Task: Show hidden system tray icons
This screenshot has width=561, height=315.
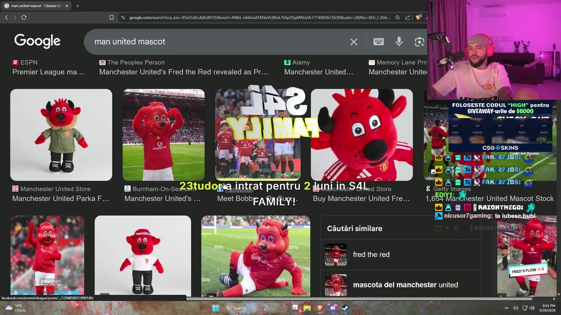Action: point(506,308)
